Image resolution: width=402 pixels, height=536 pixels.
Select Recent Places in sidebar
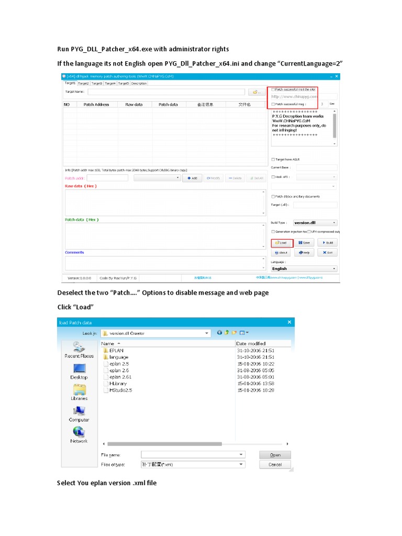[79, 350]
